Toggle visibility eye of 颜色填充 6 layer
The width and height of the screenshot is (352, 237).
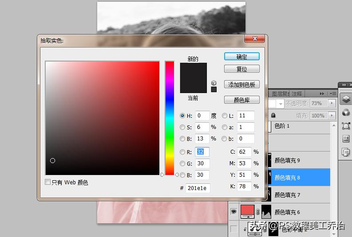[x=233, y=211]
